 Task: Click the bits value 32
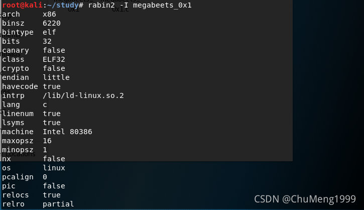point(47,41)
